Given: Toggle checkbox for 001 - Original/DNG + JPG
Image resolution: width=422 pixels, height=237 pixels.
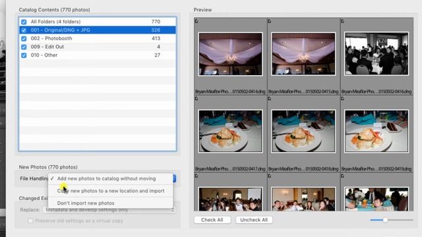Looking at the screenshot, I should 24,30.
